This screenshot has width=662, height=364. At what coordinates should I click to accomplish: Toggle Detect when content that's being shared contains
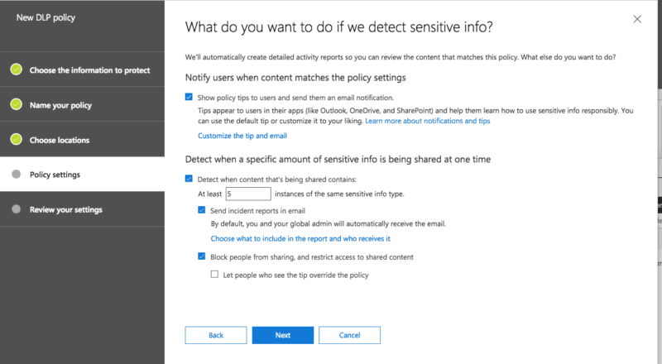tap(189, 179)
